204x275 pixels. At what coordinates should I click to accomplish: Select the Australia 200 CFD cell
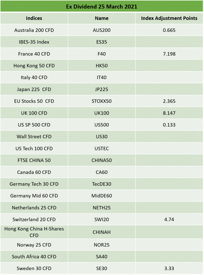click(x=34, y=30)
